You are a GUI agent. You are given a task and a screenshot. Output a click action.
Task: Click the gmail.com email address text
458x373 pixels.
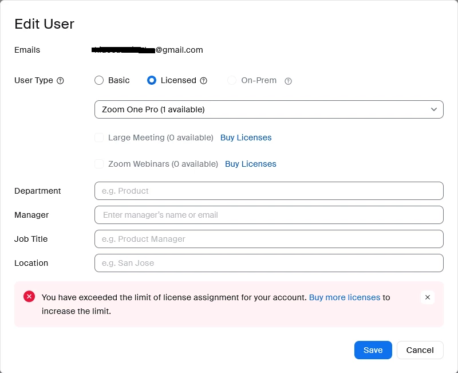tap(147, 50)
